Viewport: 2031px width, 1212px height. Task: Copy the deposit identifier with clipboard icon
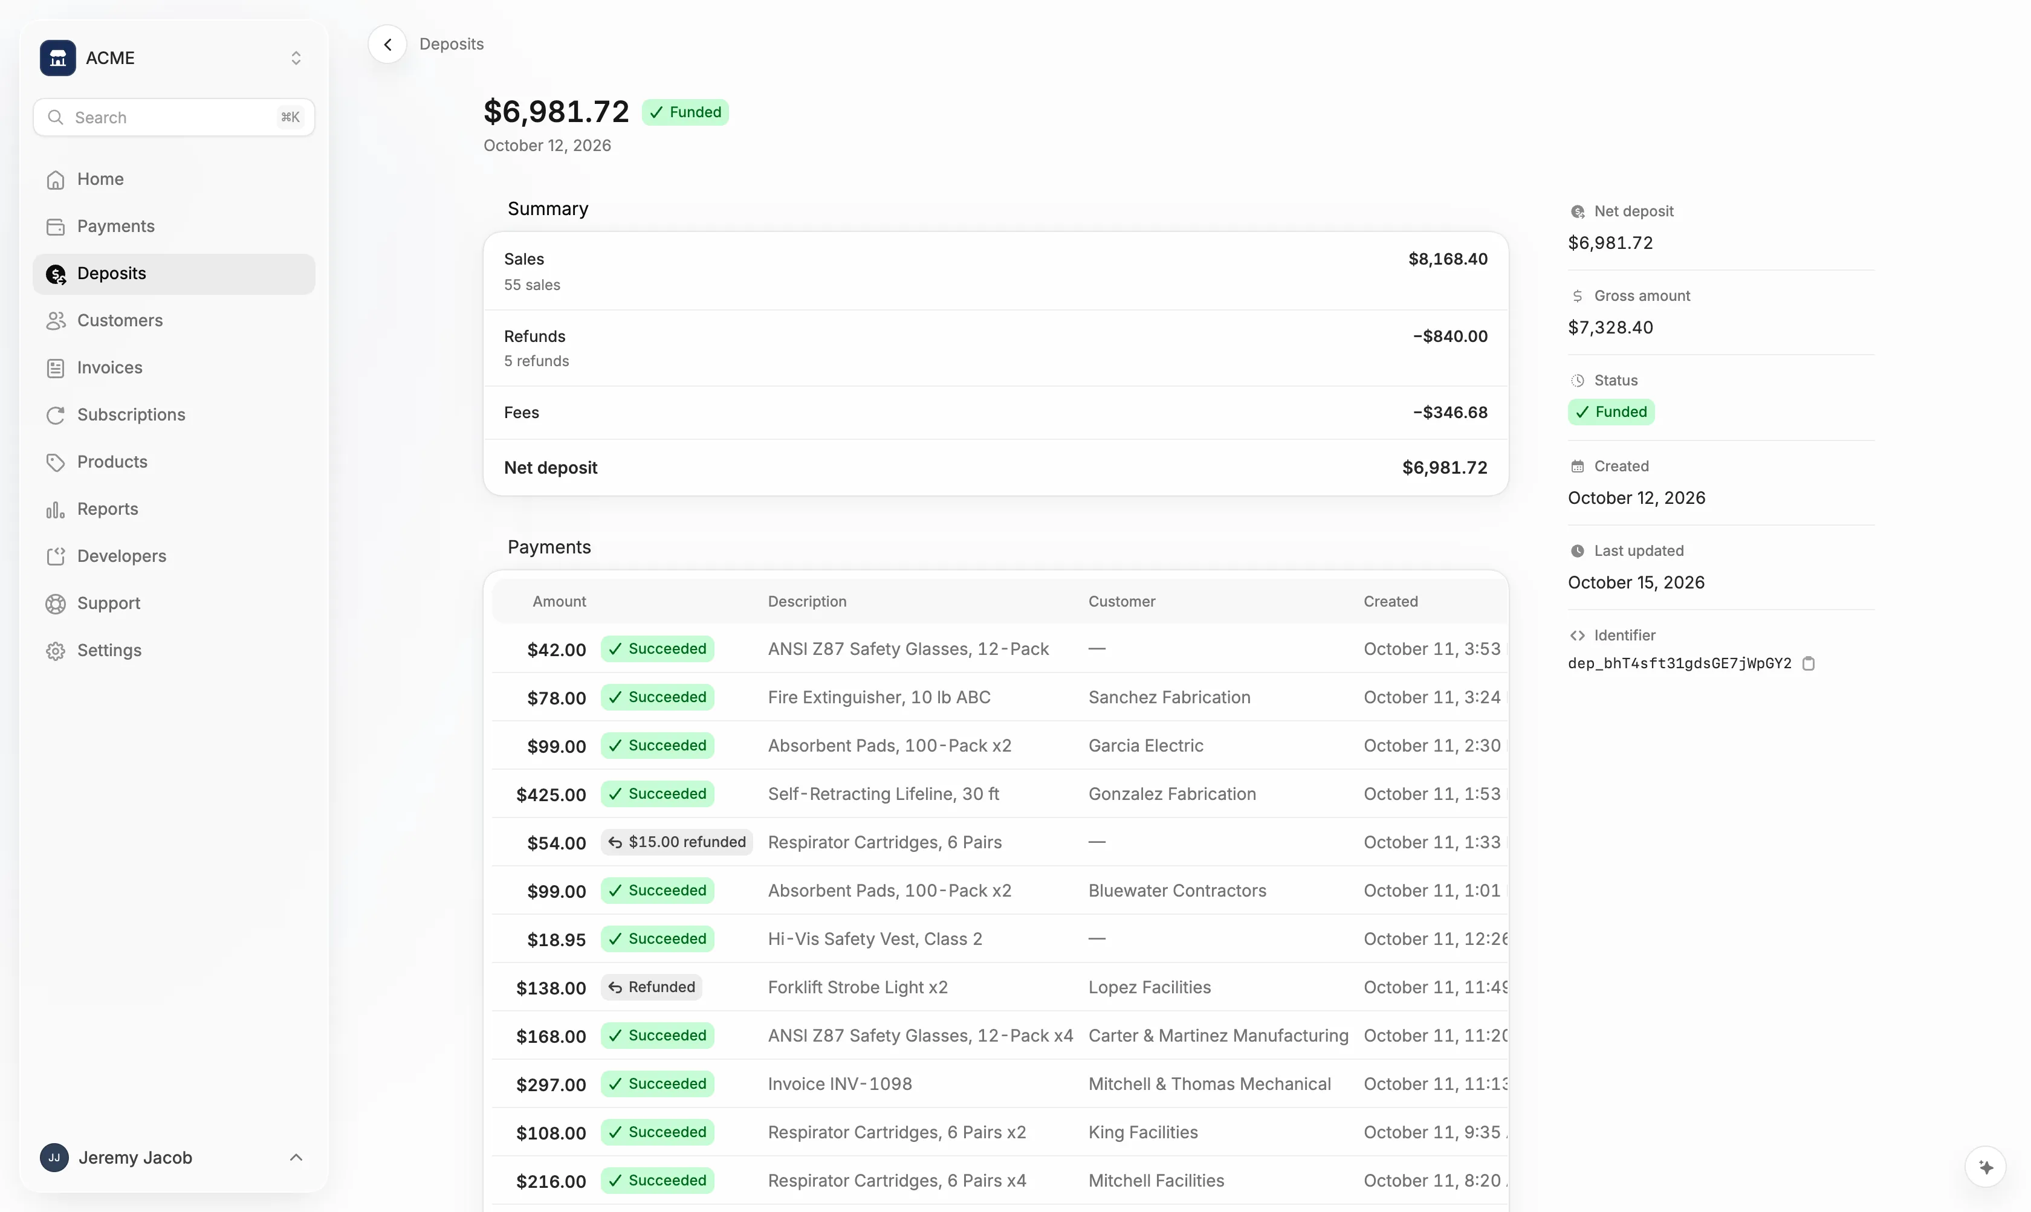click(x=1808, y=663)
